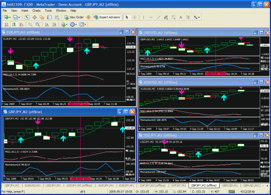Switch to the CHFJPY,M1 chart tab
Screen dimensions: 271x195
pos(178,185)
